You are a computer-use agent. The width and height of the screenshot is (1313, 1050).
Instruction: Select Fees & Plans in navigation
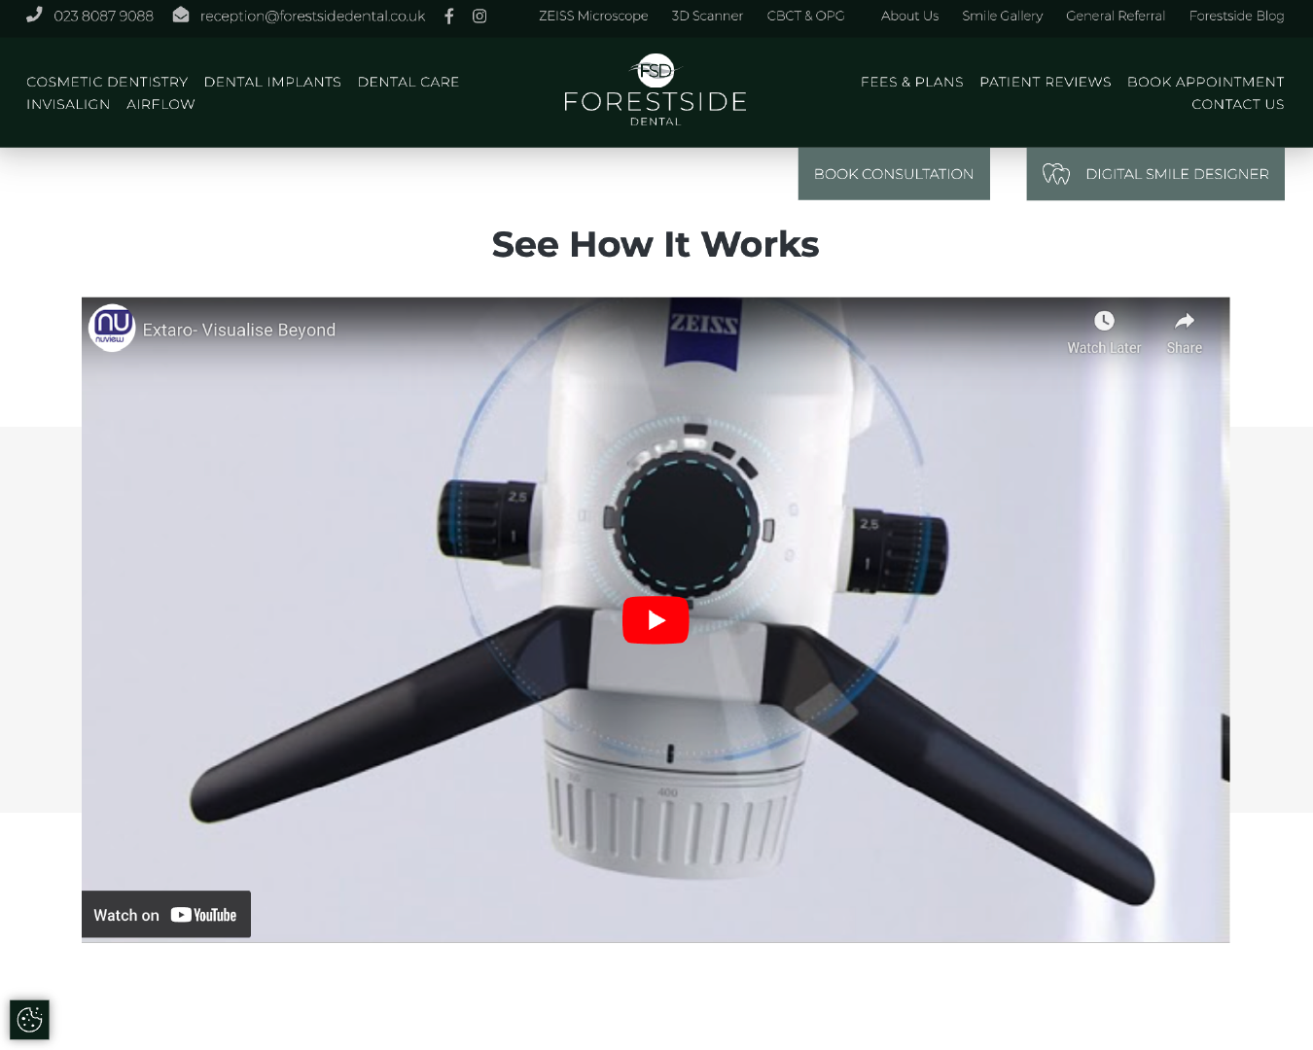(x=911, y=82)
